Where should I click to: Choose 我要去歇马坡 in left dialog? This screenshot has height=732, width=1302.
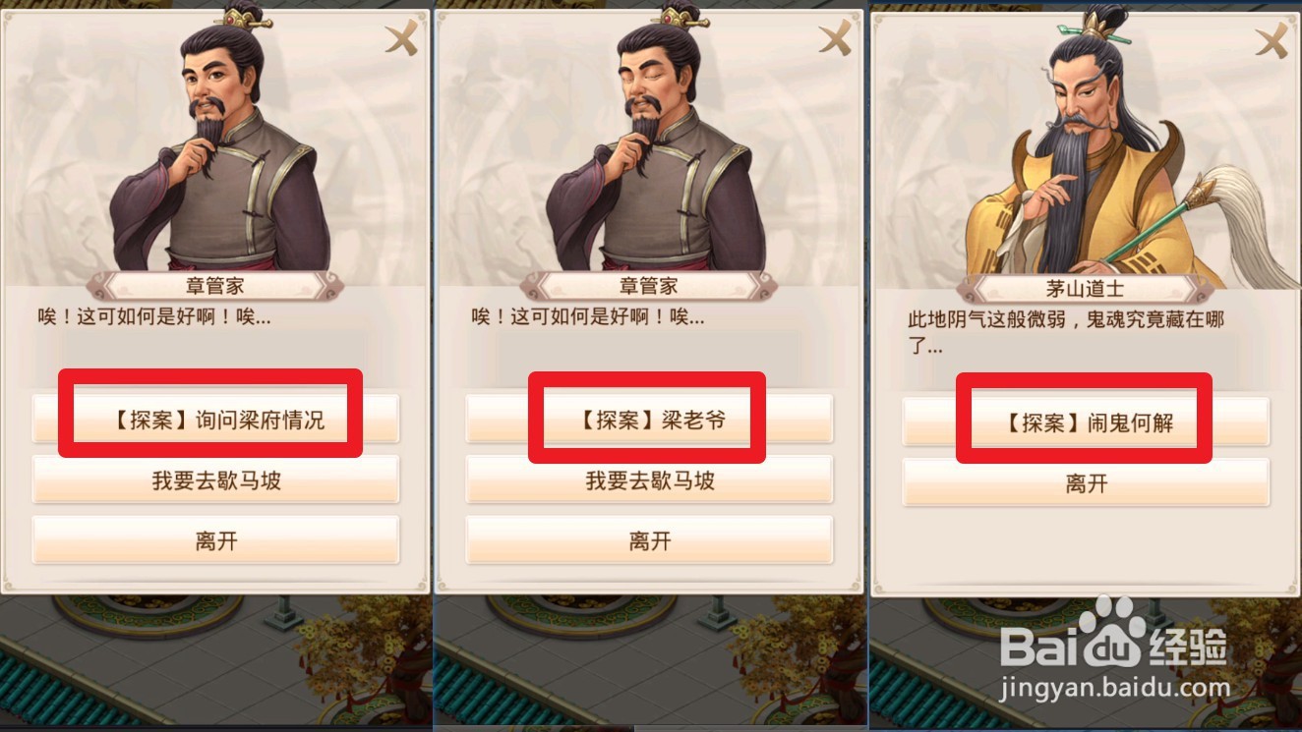[x=215, y=480]
